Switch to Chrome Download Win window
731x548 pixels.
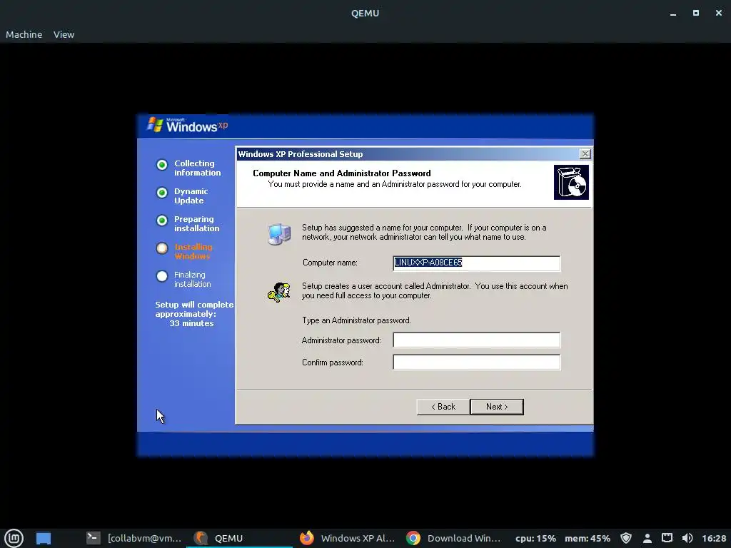coord(453,538)
